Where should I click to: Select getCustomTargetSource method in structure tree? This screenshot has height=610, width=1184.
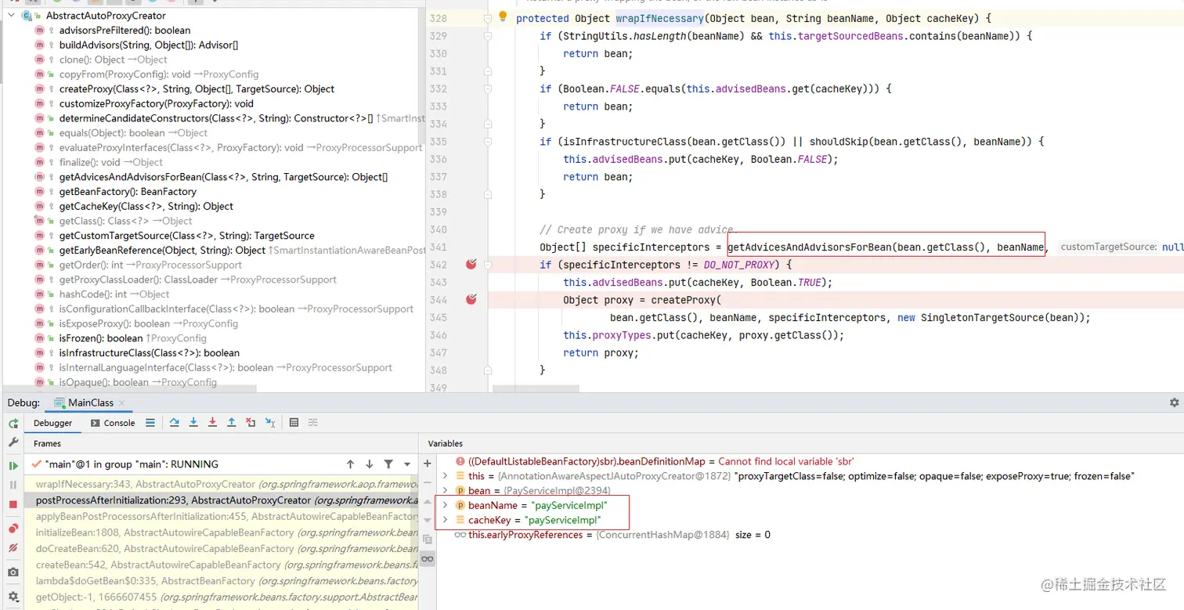point(187,236)
